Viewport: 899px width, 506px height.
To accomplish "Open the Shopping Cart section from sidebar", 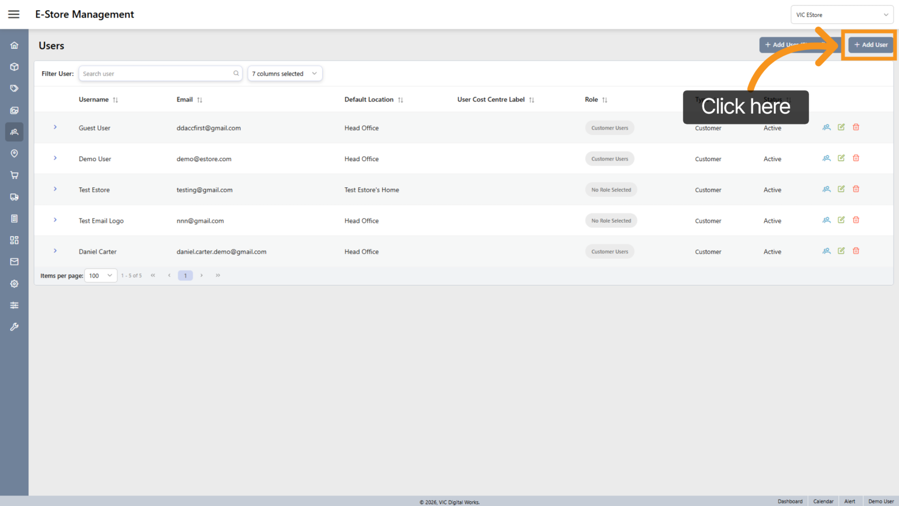I will [x=14, y=175].
